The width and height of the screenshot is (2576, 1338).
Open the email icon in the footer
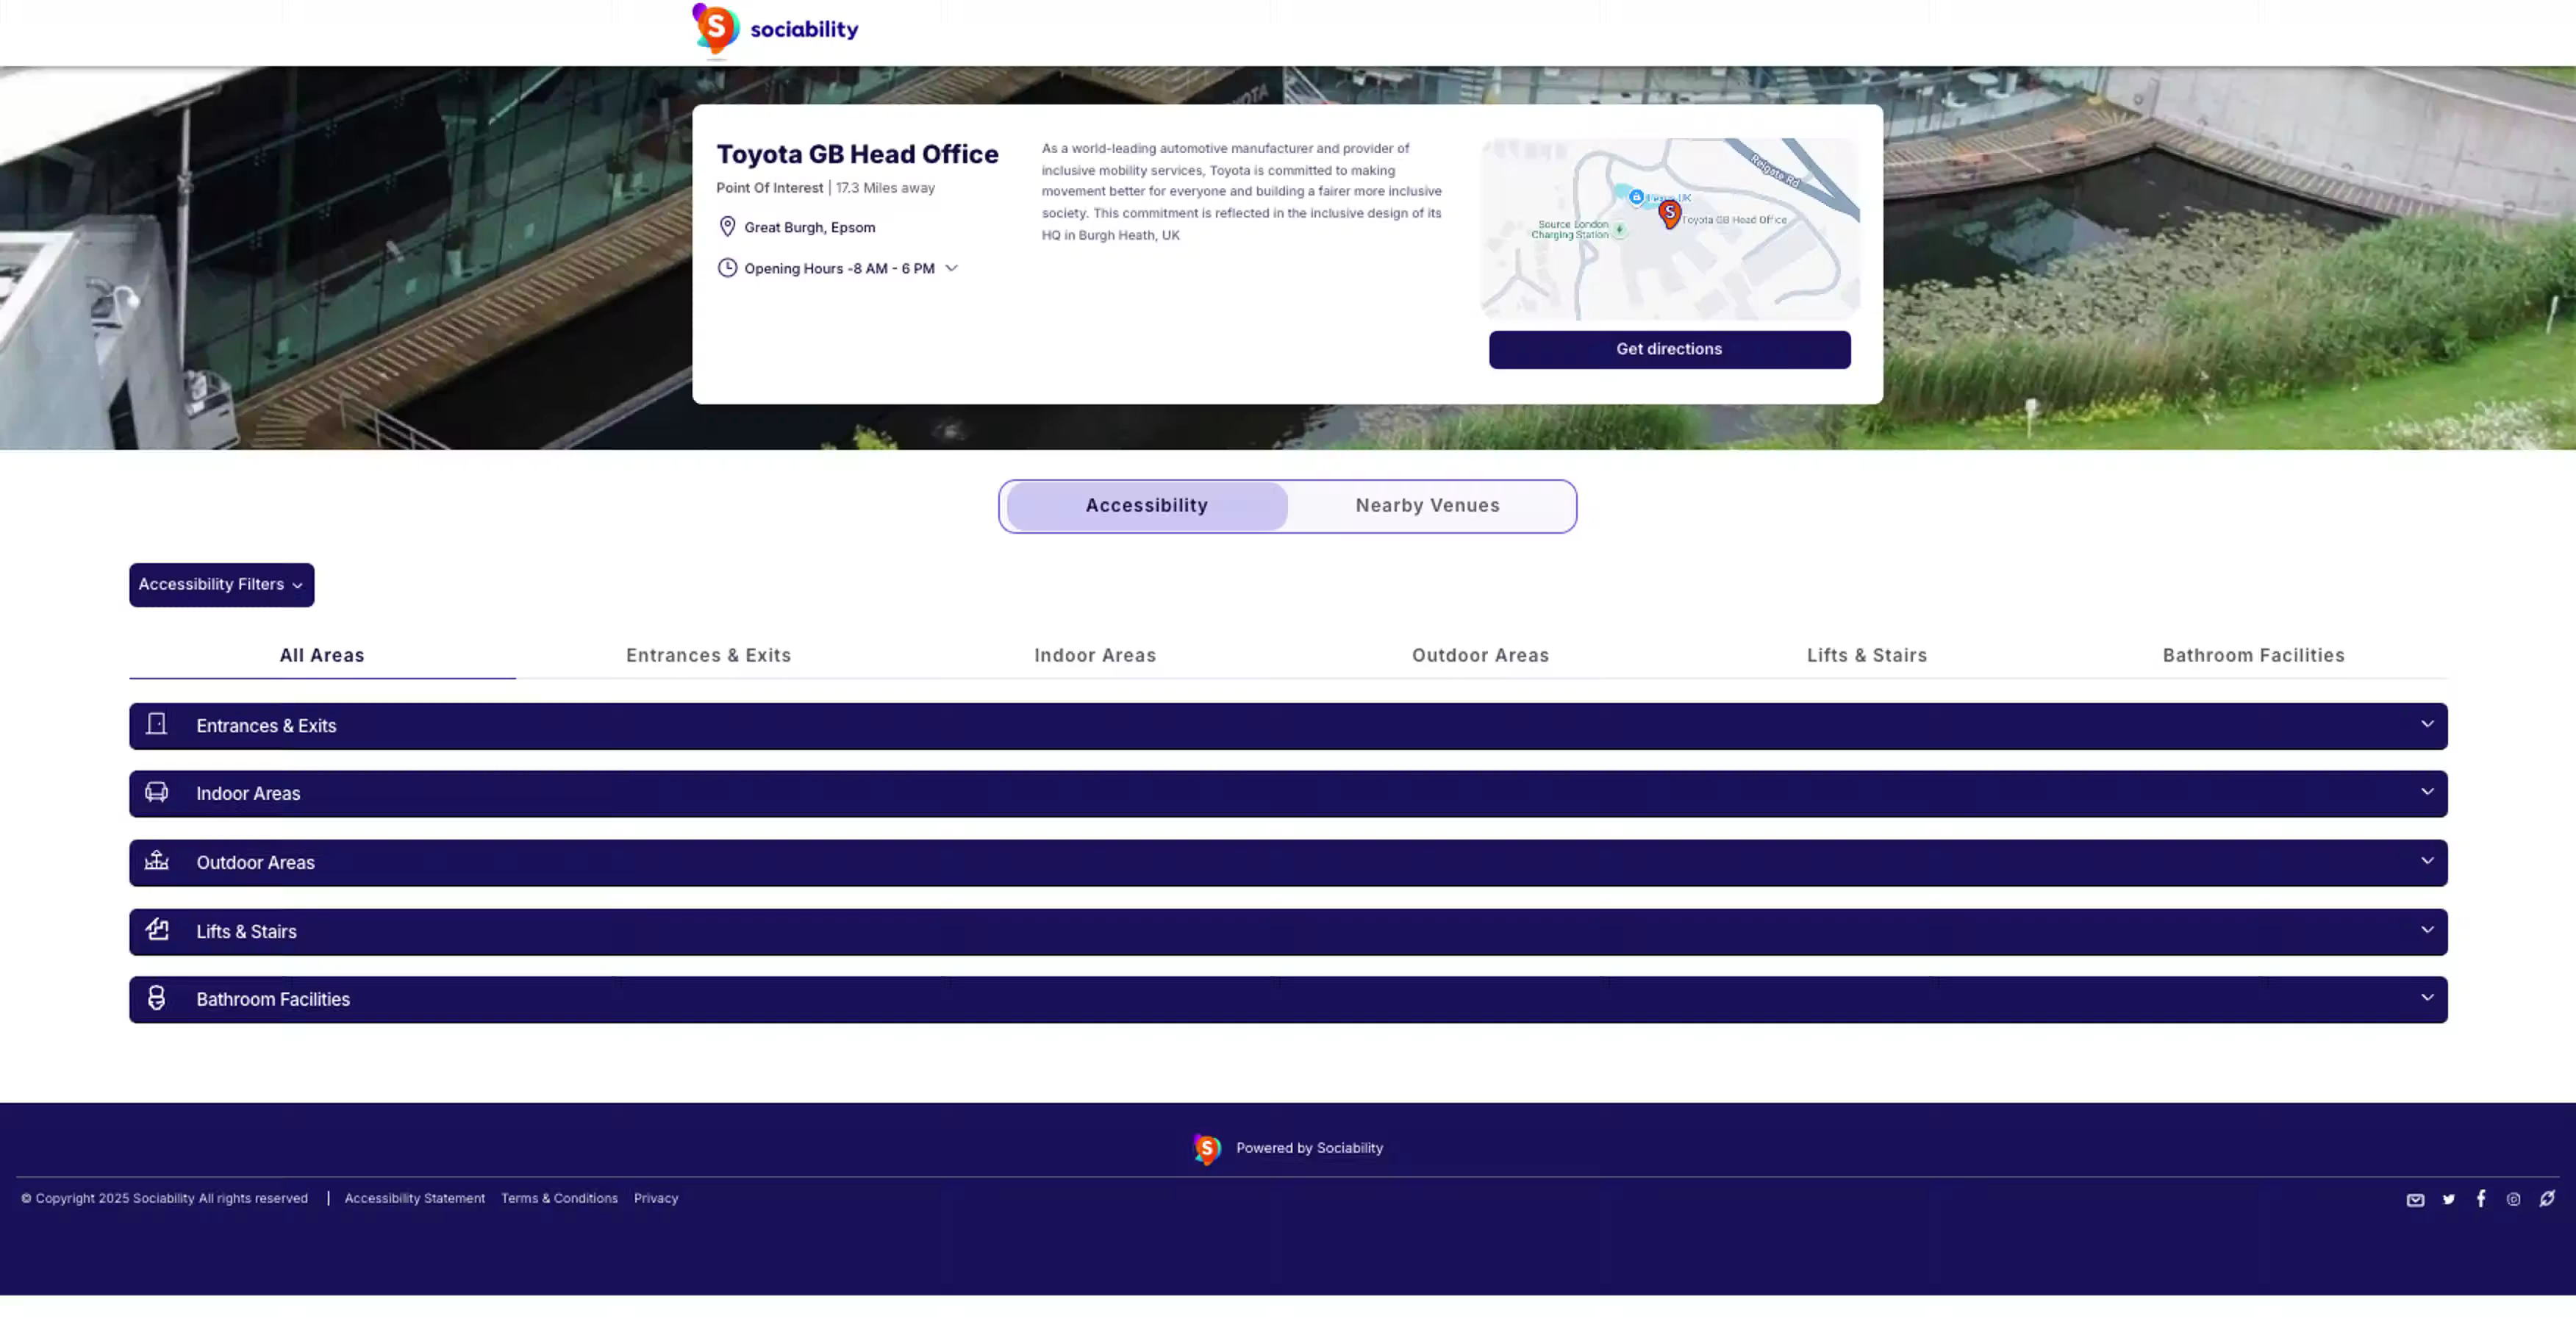coord(2415,1199)
